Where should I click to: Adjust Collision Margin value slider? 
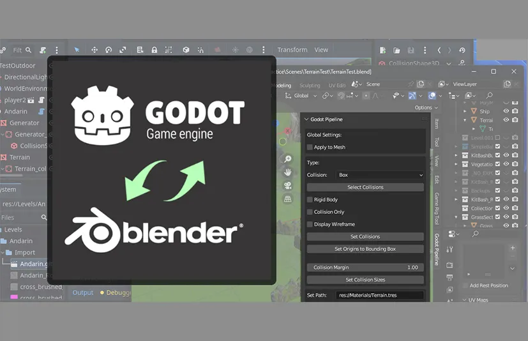[365, 268]
